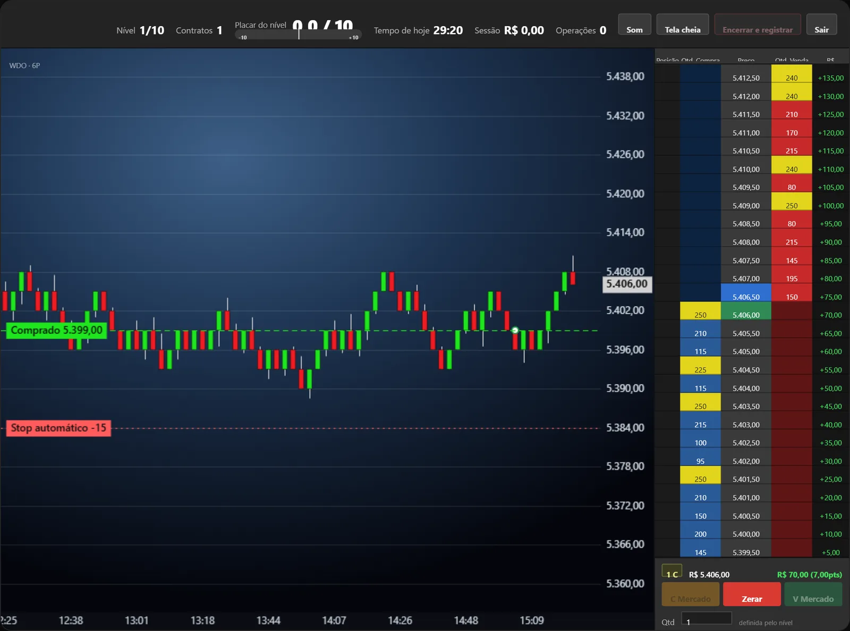Click the V Mercado sell button
Viewport: 850px width, 631px height.
click(x=813, y=594)
